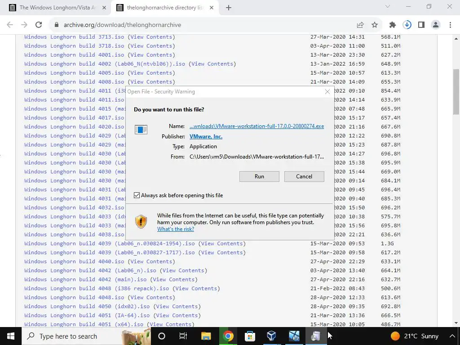Image resolution: width=460 pixels, height=345 pixels.
Task: Open build 4002 (Lab06_N(ntvbl06)).iso link
Action: [x=105, y=64]
